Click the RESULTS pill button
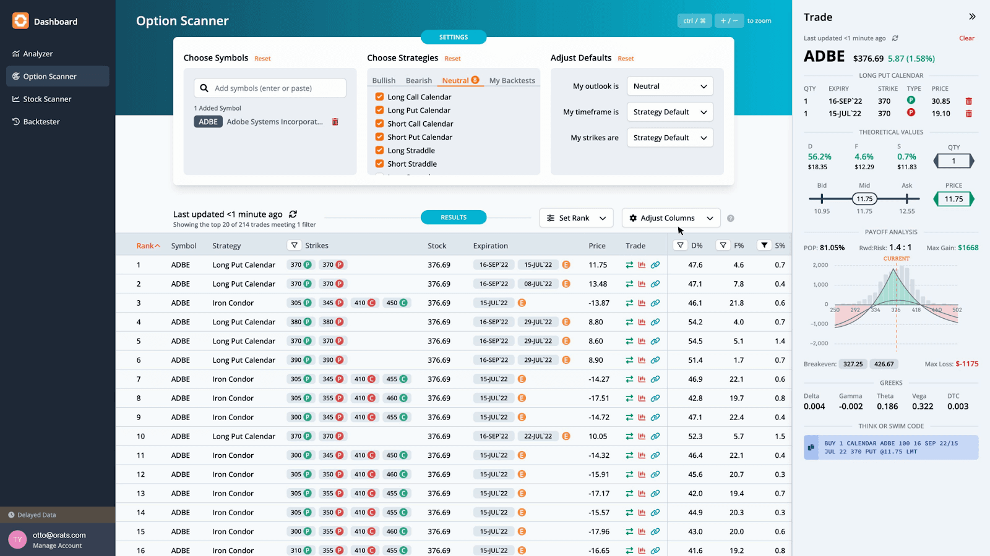Image resolution: width=990 pixels, height=556 pixels. coord(454,217)
